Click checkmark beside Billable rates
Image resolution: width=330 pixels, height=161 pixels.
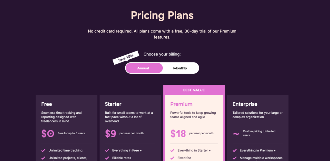click(x=107, y=158)
